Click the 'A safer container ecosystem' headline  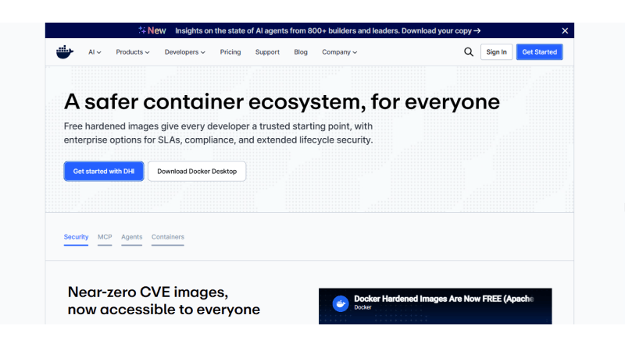point(282,101)
